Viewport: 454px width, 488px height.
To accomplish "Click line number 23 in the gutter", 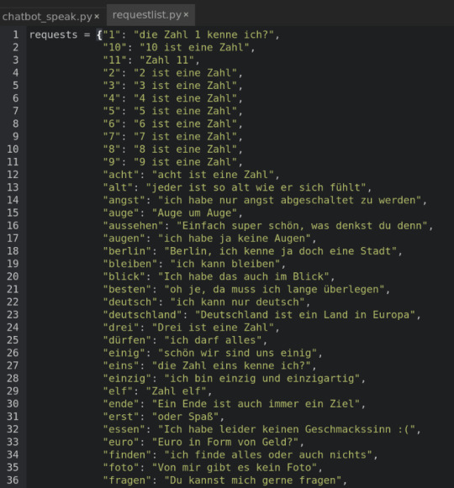I will pos(13,315).
